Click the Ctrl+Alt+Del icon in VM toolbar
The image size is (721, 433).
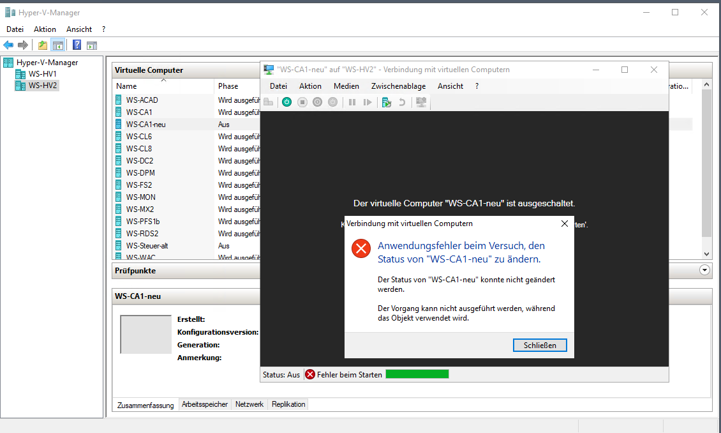pyautogui.click(x=268, y=102)
